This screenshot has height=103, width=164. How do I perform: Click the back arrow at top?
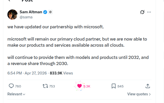tap(9, 1)
